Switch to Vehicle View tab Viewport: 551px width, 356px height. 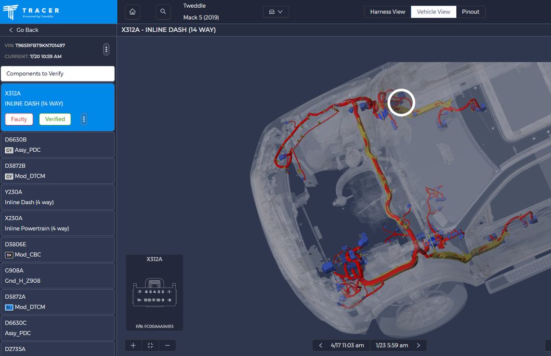coord(434,11)
